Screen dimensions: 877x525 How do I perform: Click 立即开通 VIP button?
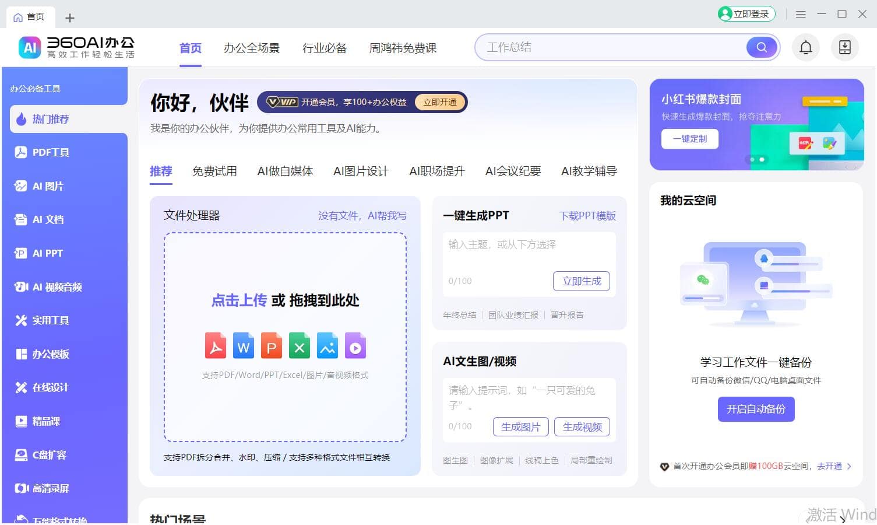coord(440,102)
